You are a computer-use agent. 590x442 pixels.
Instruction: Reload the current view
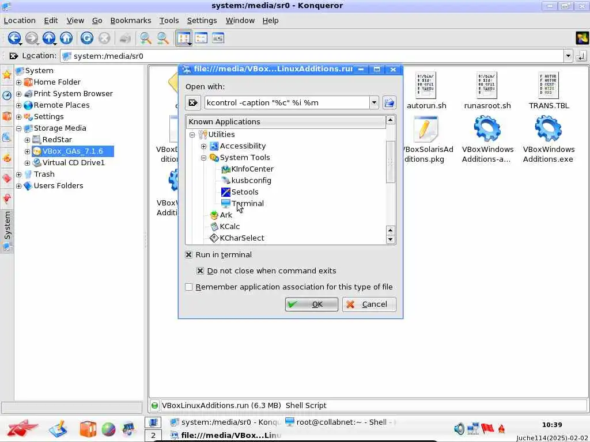[87, 38]
